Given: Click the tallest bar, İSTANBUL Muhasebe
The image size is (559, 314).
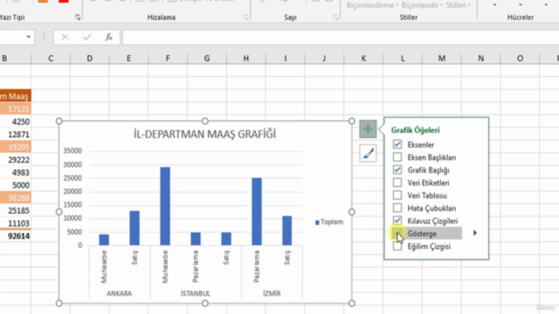Looking at the screenshot, I should pyautogui.click(x=165, y=206).
